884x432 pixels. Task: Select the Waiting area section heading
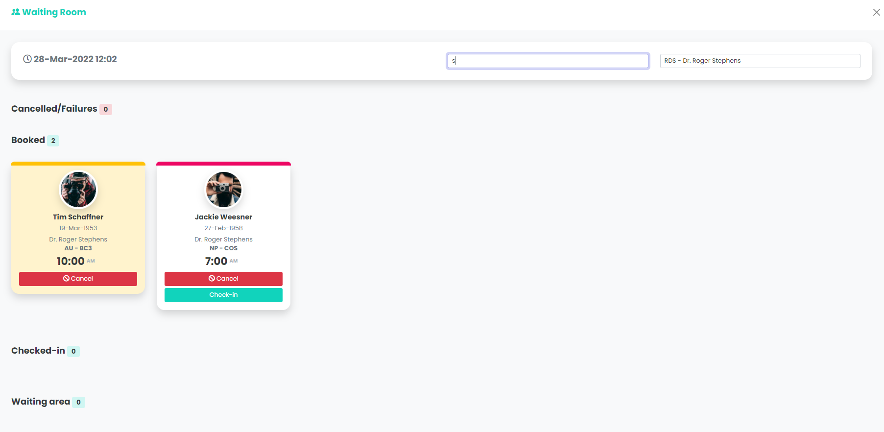coord(41,402)
